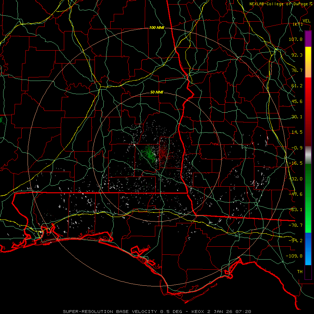The height and width of the screenshot is (314, 314).
Task: Click the -78.7 velocity scale value
Action: pos(296,225)
